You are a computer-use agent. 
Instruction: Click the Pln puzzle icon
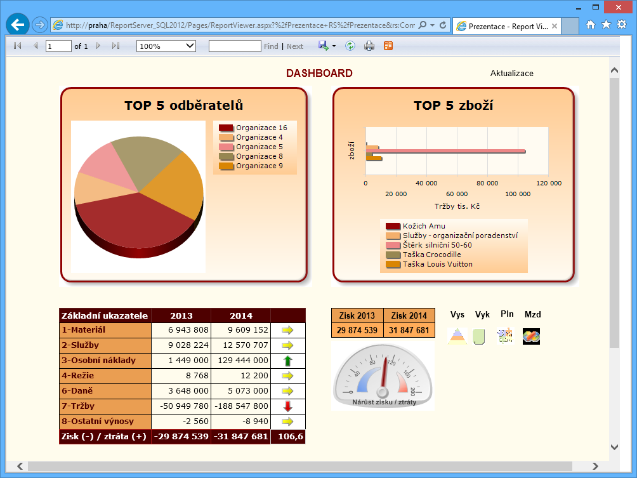(505, 336)
